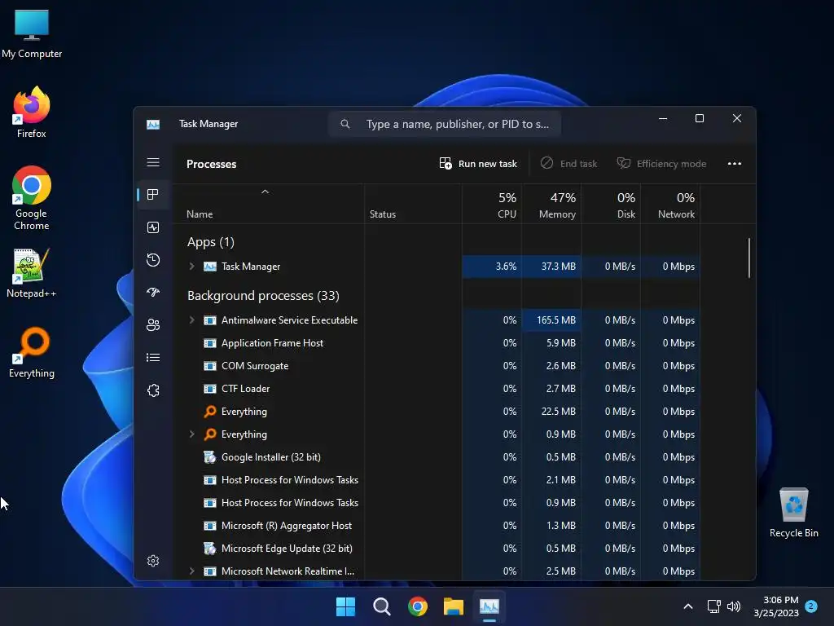Open the Startup apps icon in sidebar
The width and height of the screenshot is (834, 626).
tap(153, 293)
